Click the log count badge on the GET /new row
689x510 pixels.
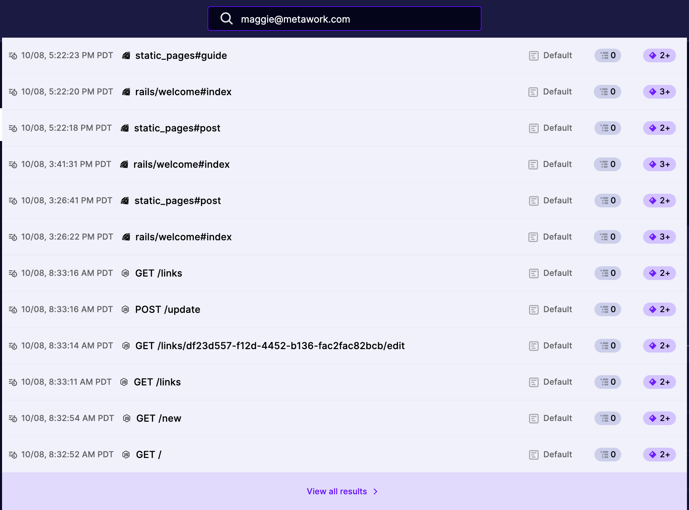coord(607,418)
